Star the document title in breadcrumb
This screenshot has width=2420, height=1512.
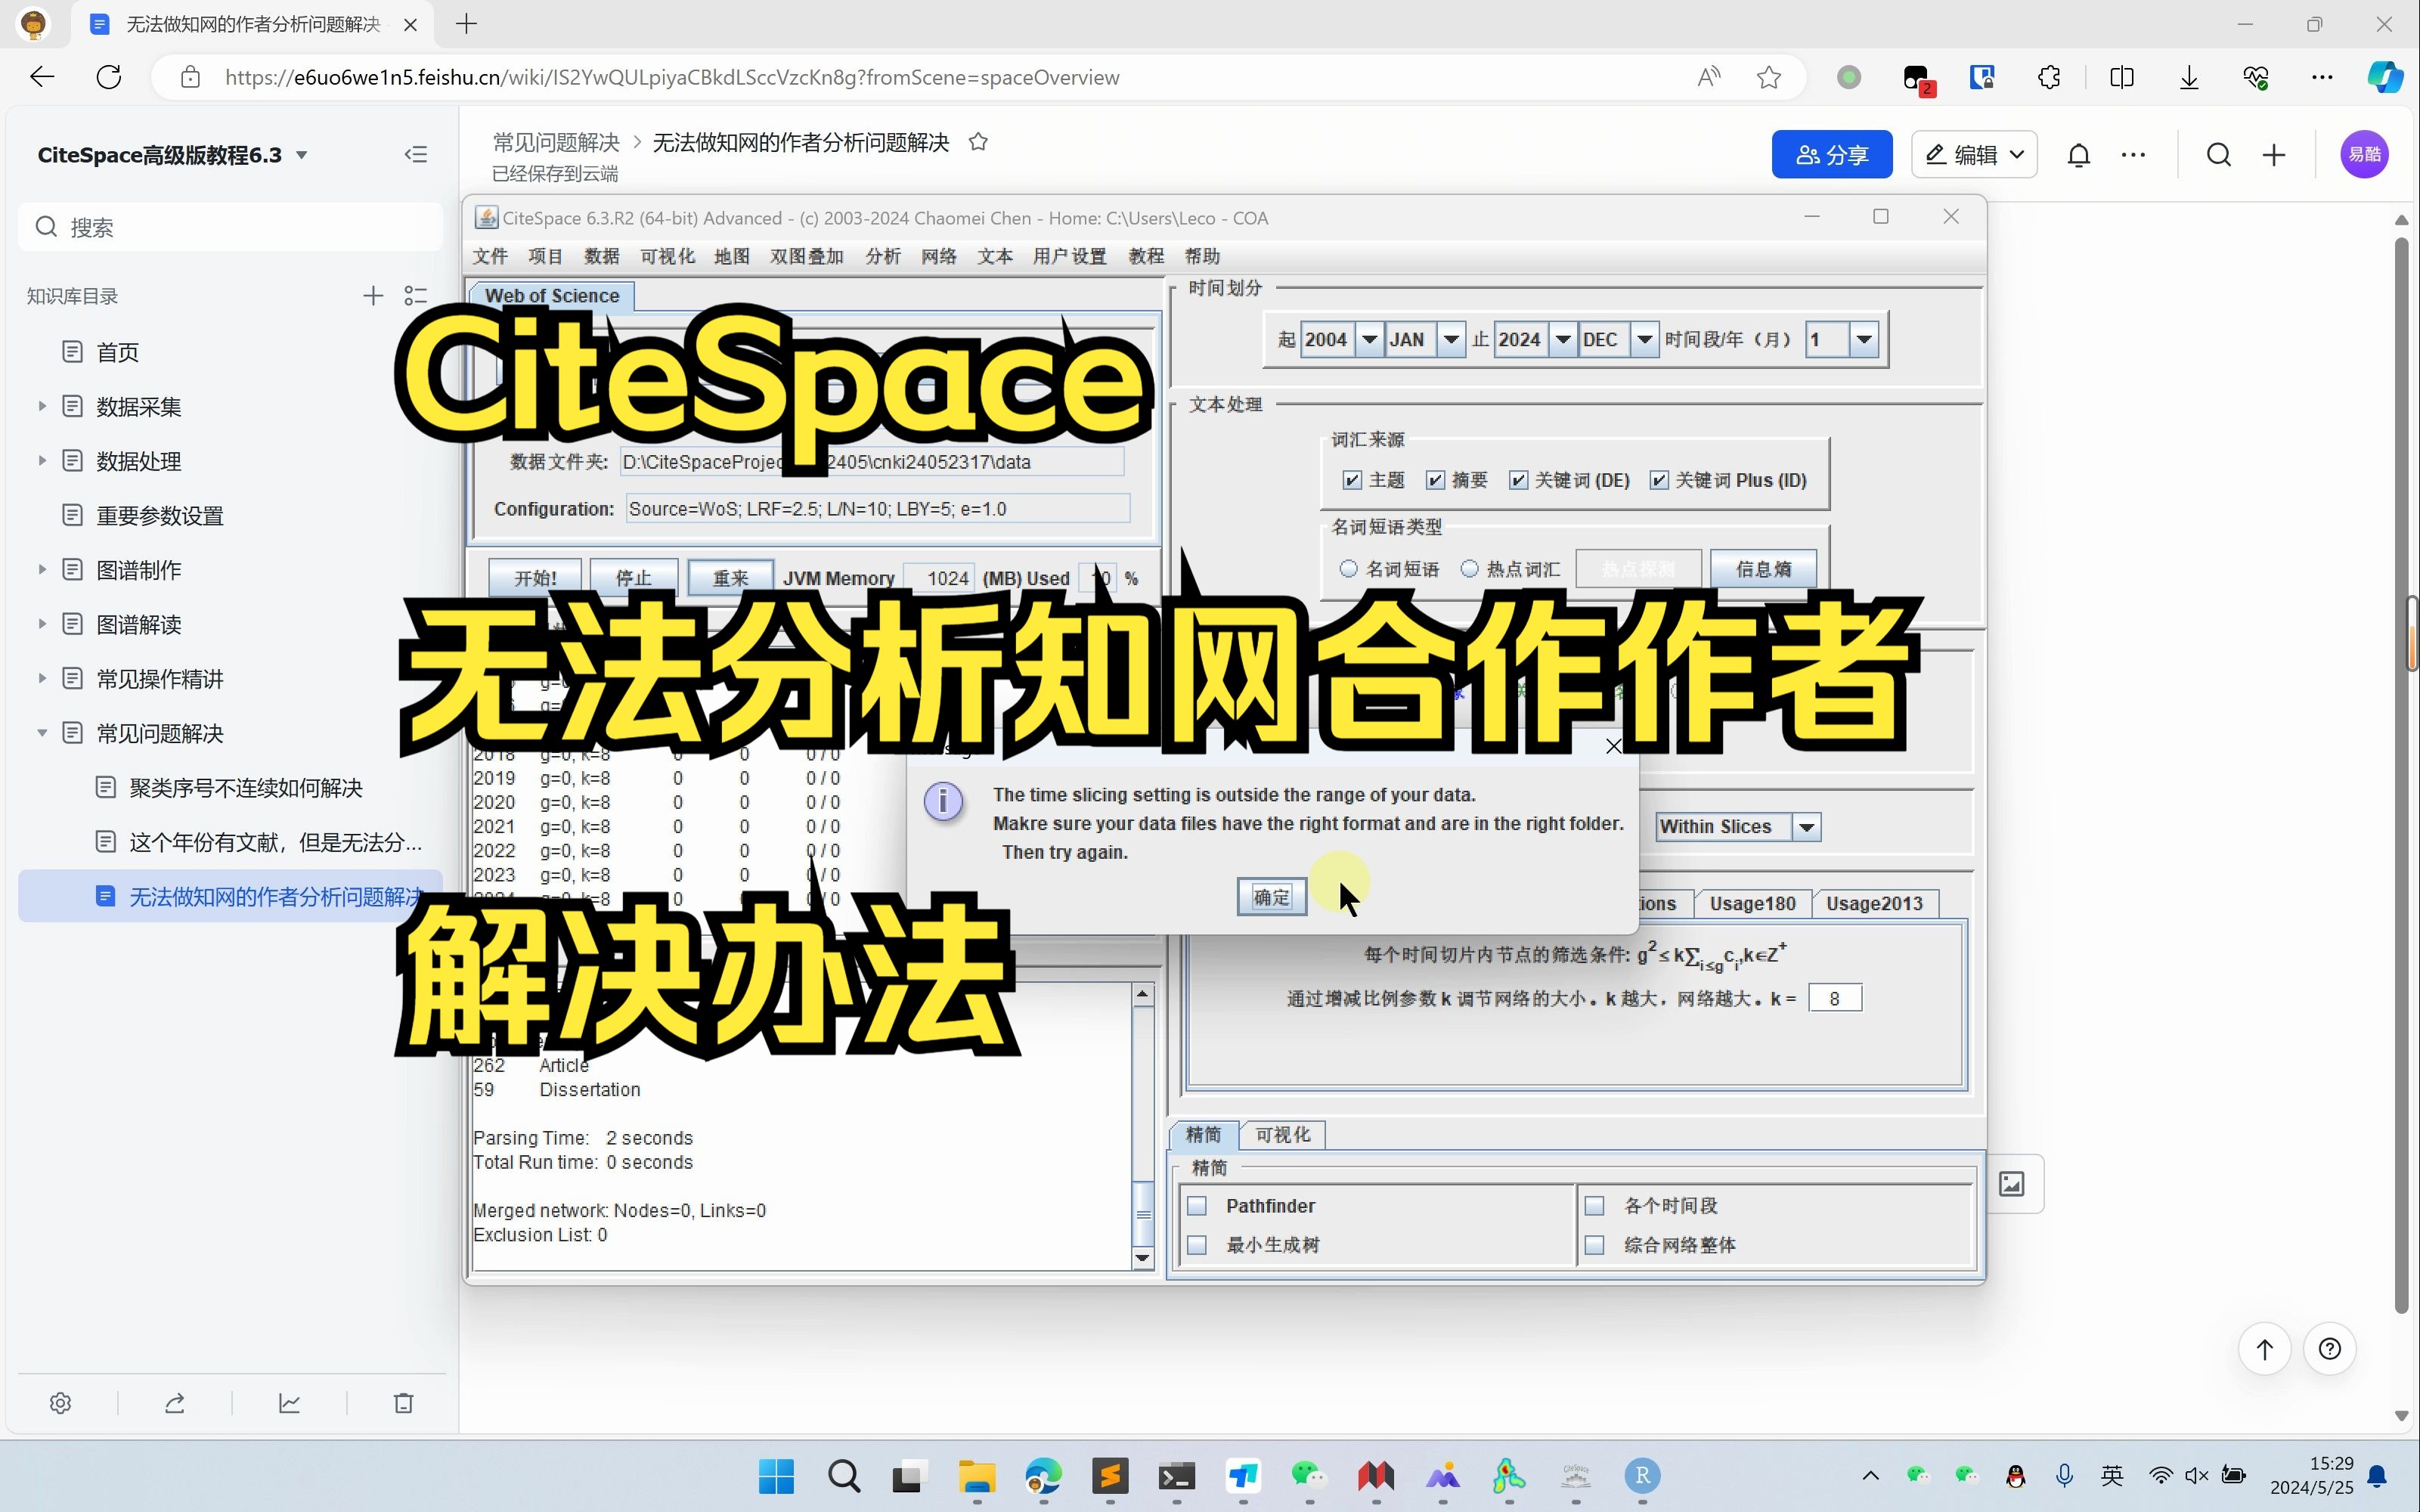[978, 142]
